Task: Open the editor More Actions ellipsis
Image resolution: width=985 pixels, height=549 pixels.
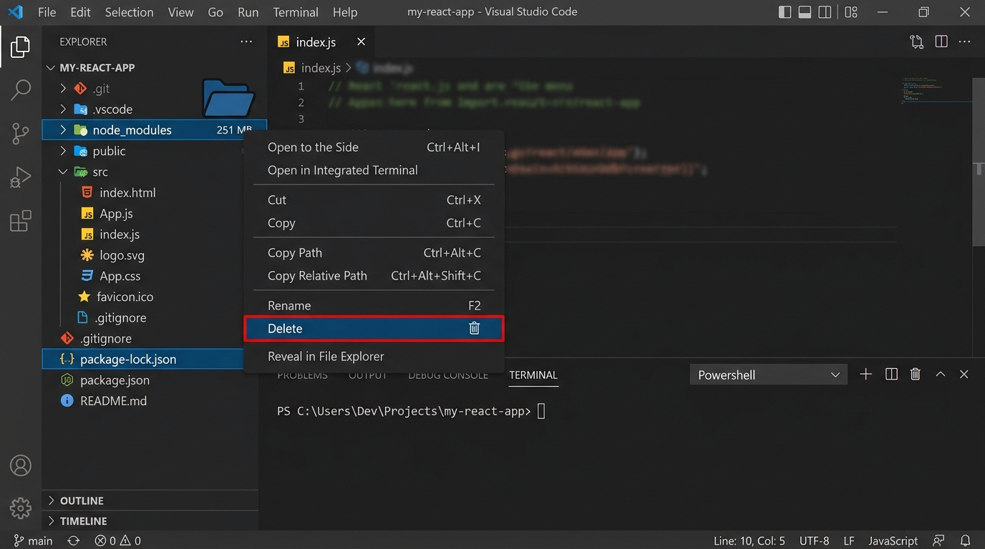Action: pos(964,41)
